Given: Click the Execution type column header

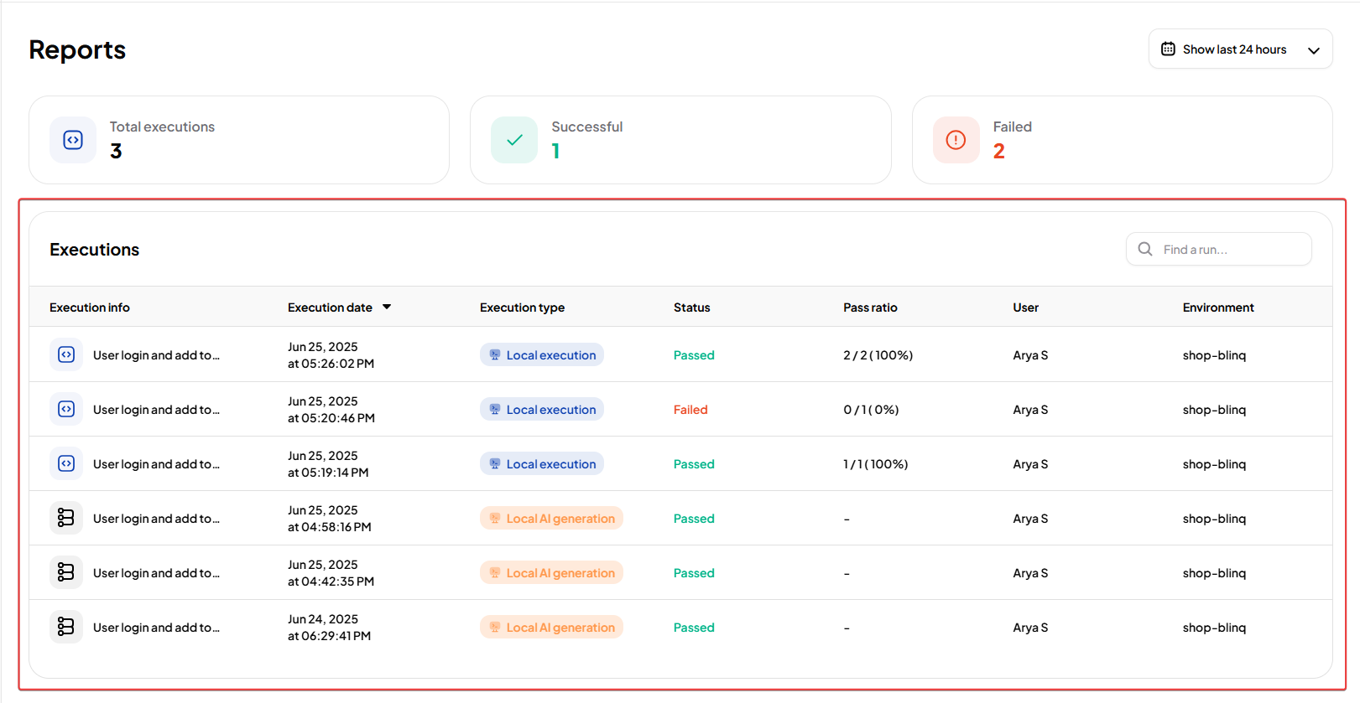Looking at the screenshot, I should pyautogui.click(x=522, y=308).
